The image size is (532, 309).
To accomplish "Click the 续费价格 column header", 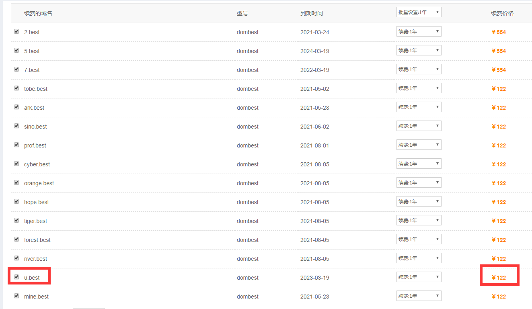I will click(x=502, y=13).
